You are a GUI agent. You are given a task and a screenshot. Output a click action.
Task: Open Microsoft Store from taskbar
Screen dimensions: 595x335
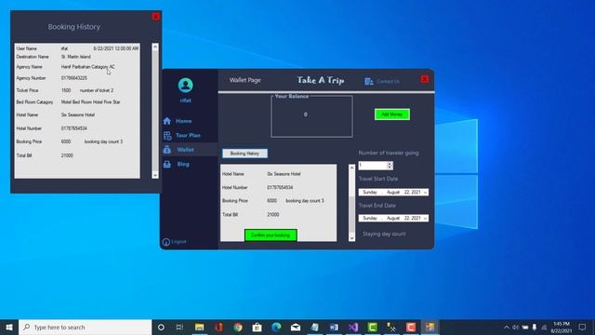pos(257,327)
